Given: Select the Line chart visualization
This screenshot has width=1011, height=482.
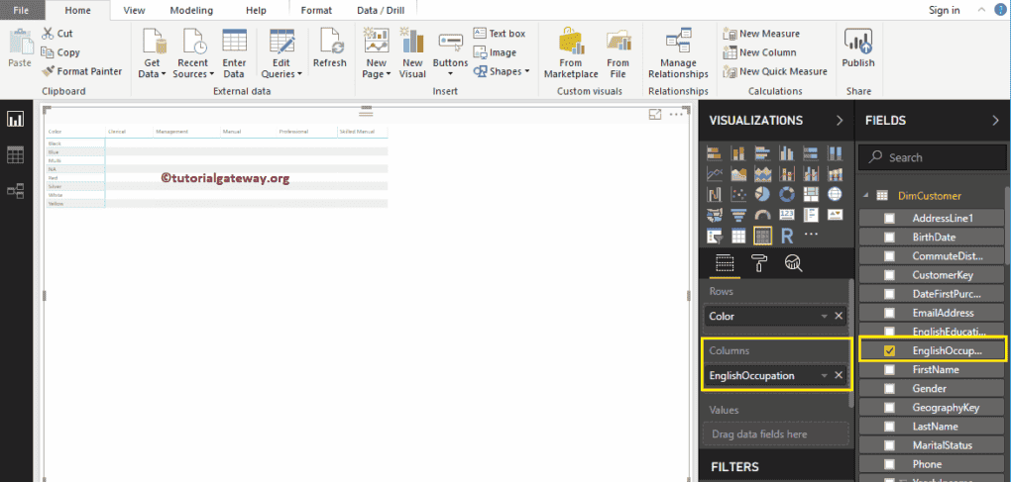Looking at the screenshot, I should click(x=714, y=174).
